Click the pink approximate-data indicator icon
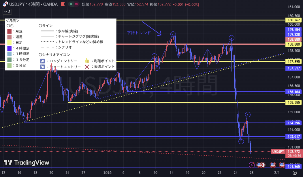The image size is (303, 177). (x=76, y=4)
